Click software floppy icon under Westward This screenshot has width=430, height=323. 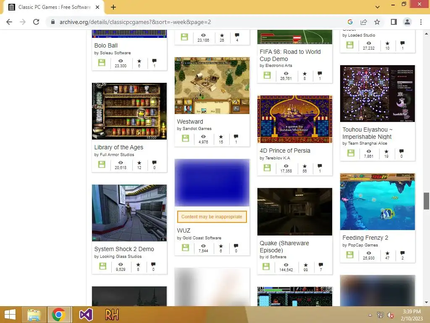click(x=185, y=138)
